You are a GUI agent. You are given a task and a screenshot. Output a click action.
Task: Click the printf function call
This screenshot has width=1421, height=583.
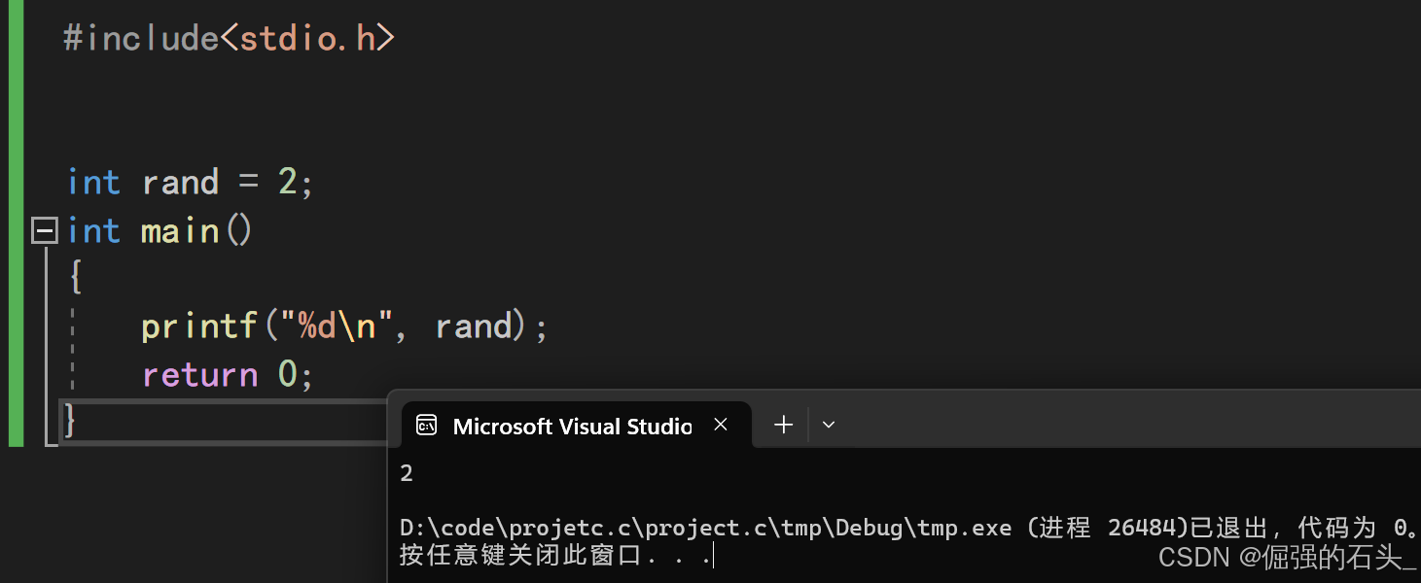tap(199, 326)
